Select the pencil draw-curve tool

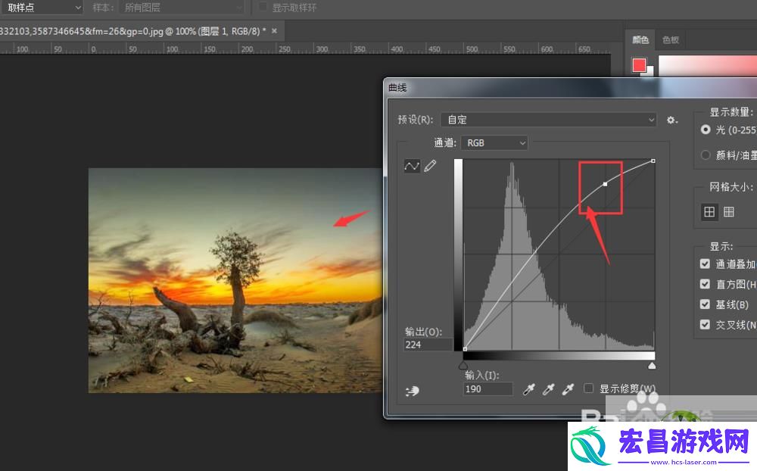coord(430,166)
